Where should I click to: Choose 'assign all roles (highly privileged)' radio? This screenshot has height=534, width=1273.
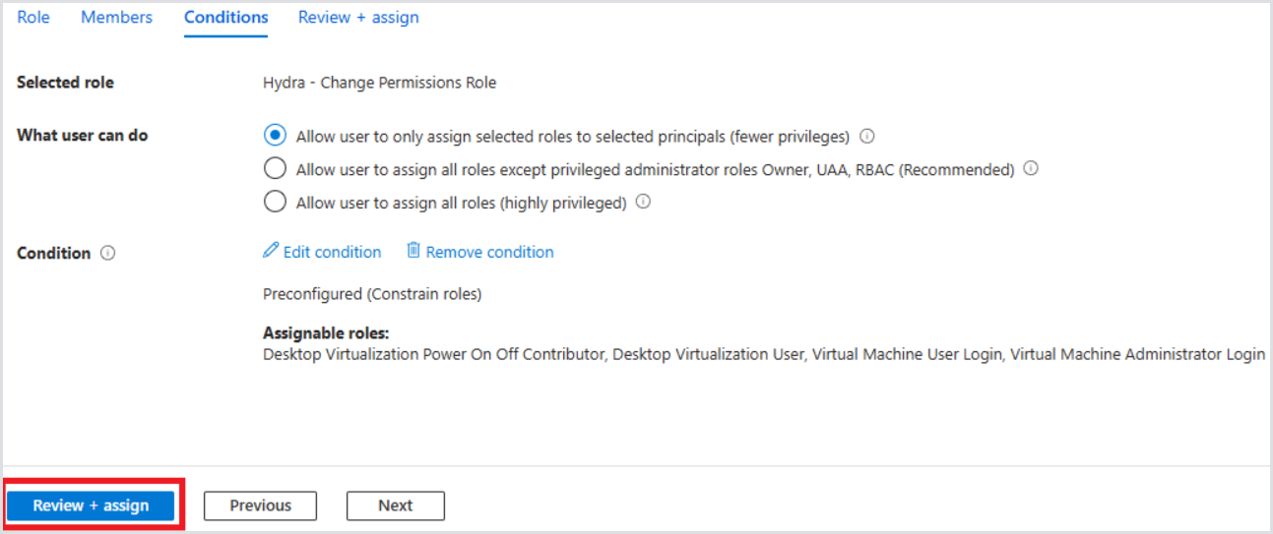276,203
